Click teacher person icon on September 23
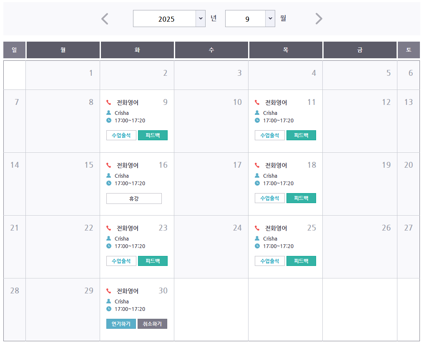Image resolution: width=422 pixels, height=345 pixels. [x=109, y=238]
